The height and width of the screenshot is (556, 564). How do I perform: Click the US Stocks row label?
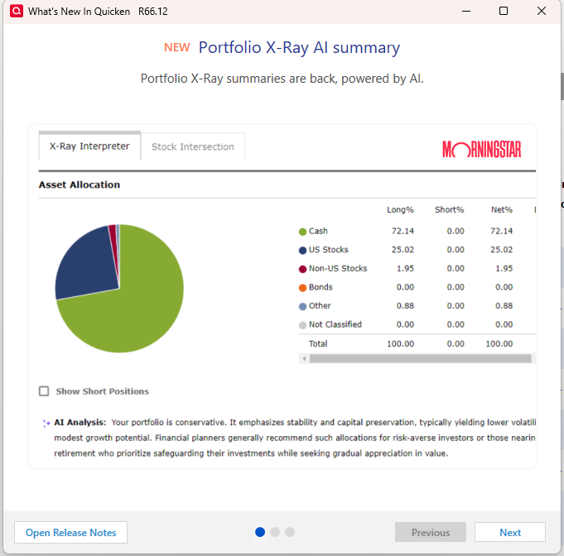(329, 249)
